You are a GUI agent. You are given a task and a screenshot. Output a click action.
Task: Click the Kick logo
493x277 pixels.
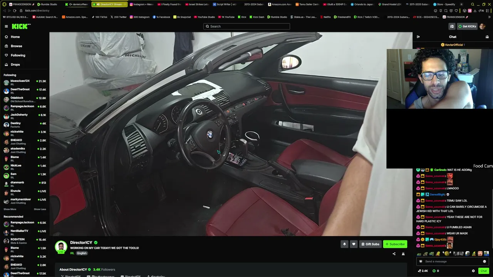click(21, 26)
